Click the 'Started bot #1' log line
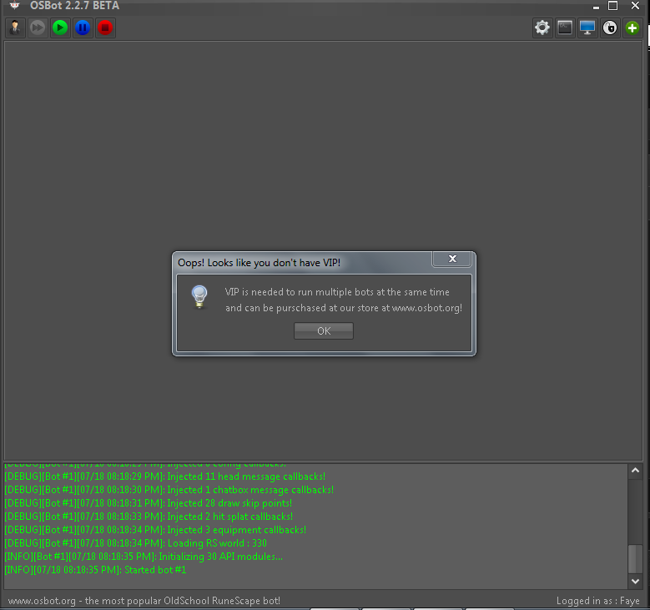The width and height of the screenshot is (650, 610). tap(95, 570)
